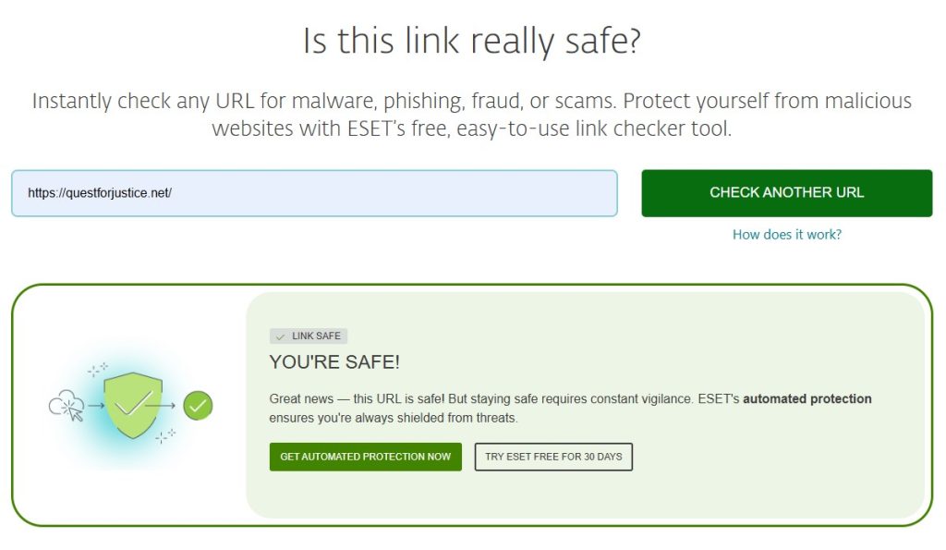This screenshot has width=946, height=550.
Task: Click the LINK SAFE badge label
Action: point(316,336)
